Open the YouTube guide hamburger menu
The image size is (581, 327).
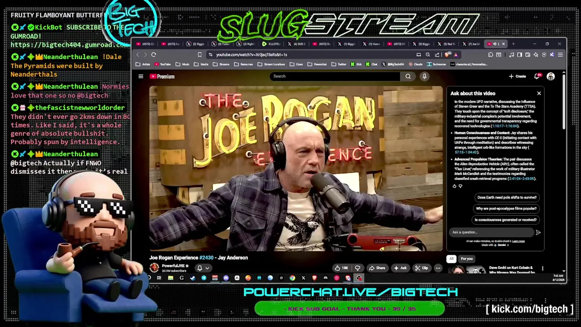pyautogui.click(x=141, y=76)
